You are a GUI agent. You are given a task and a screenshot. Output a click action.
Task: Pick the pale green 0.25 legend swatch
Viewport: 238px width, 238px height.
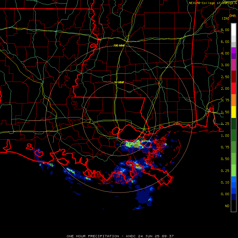(x=234, y=171)
